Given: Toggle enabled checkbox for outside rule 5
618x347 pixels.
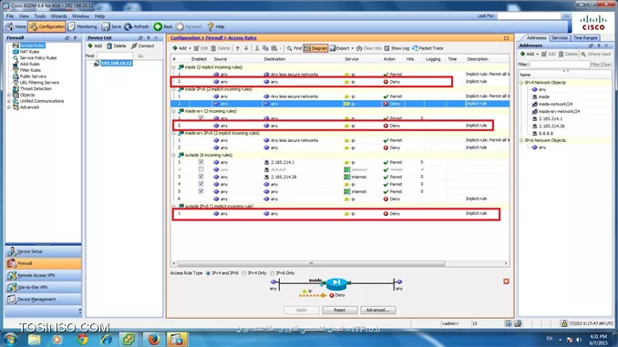Looking at the screenshot, I should point(201,191).
